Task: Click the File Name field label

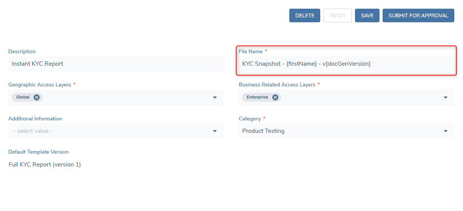Action: (x=250, y=51)
